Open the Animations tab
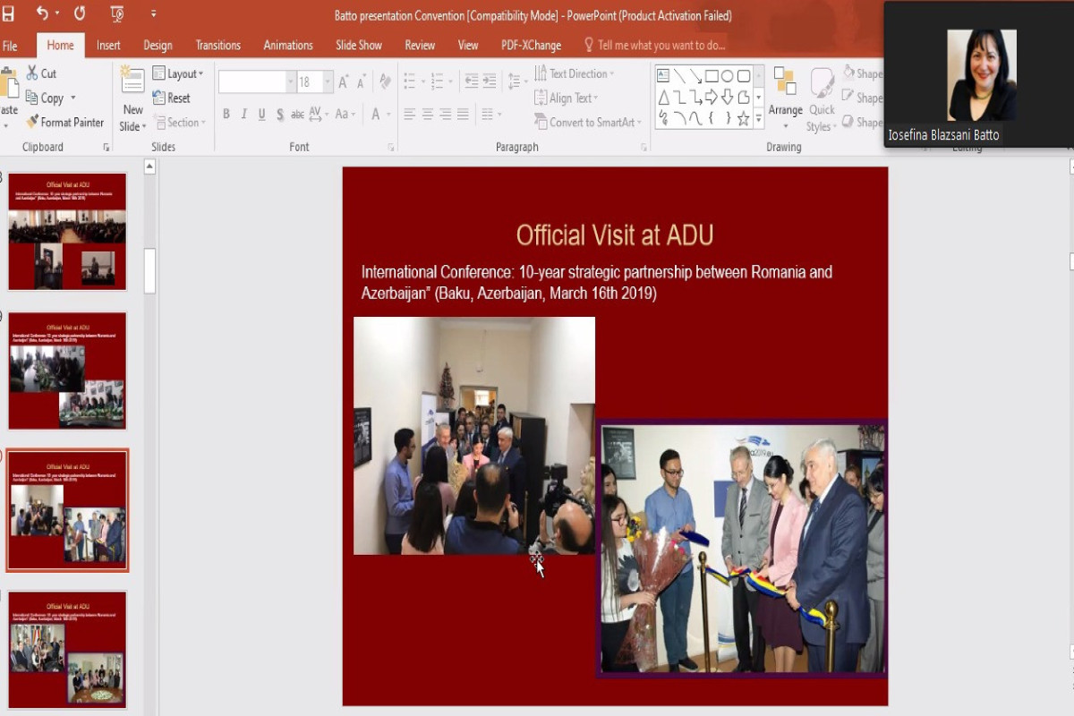 click(x=288, y=46)
